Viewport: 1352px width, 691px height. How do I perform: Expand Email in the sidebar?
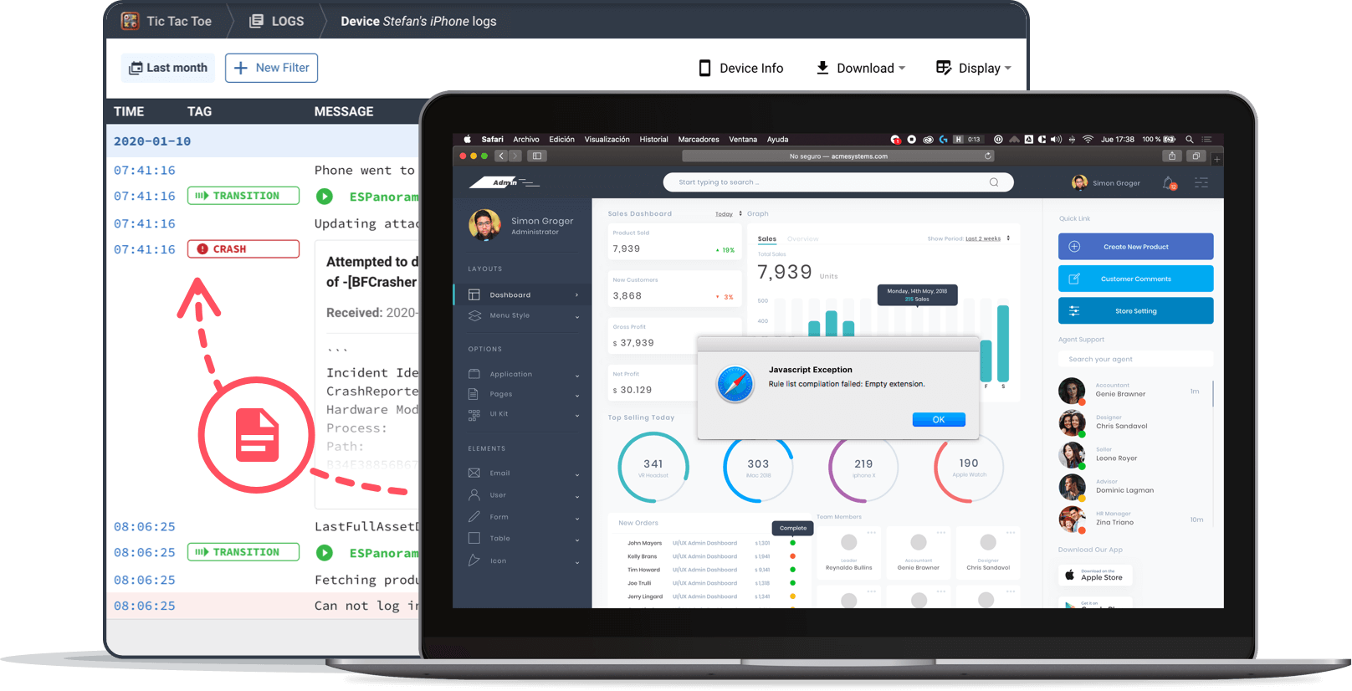pyautogui.click(x=522, y=473)
